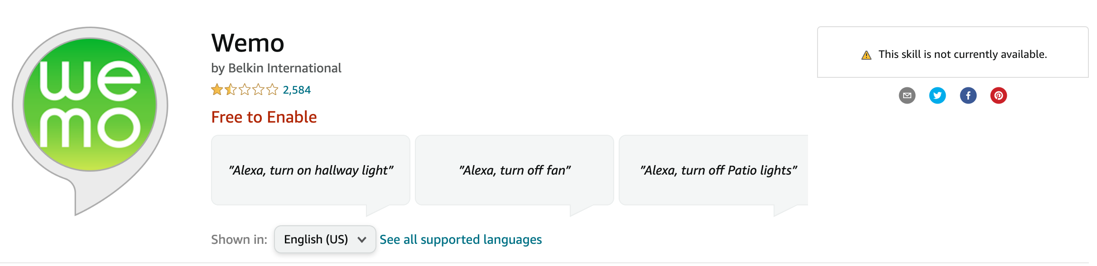Screen dimensions: 1097x266
Task: Share Wemo skill on Twitter
Action: point(937,95)
